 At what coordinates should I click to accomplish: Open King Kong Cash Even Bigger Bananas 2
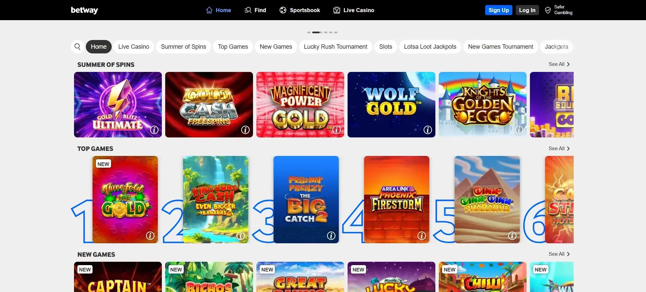216,200
